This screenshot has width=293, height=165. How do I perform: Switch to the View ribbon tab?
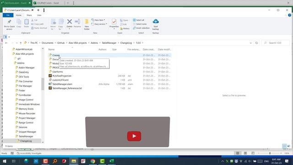[39, 15]
